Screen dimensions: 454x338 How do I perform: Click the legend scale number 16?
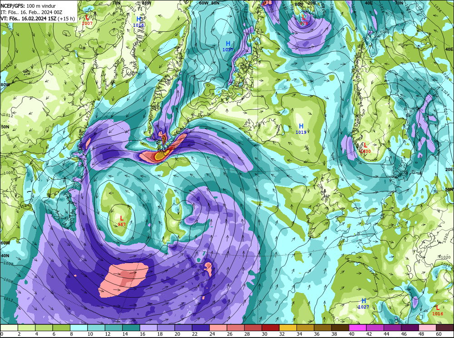(143, 334)
